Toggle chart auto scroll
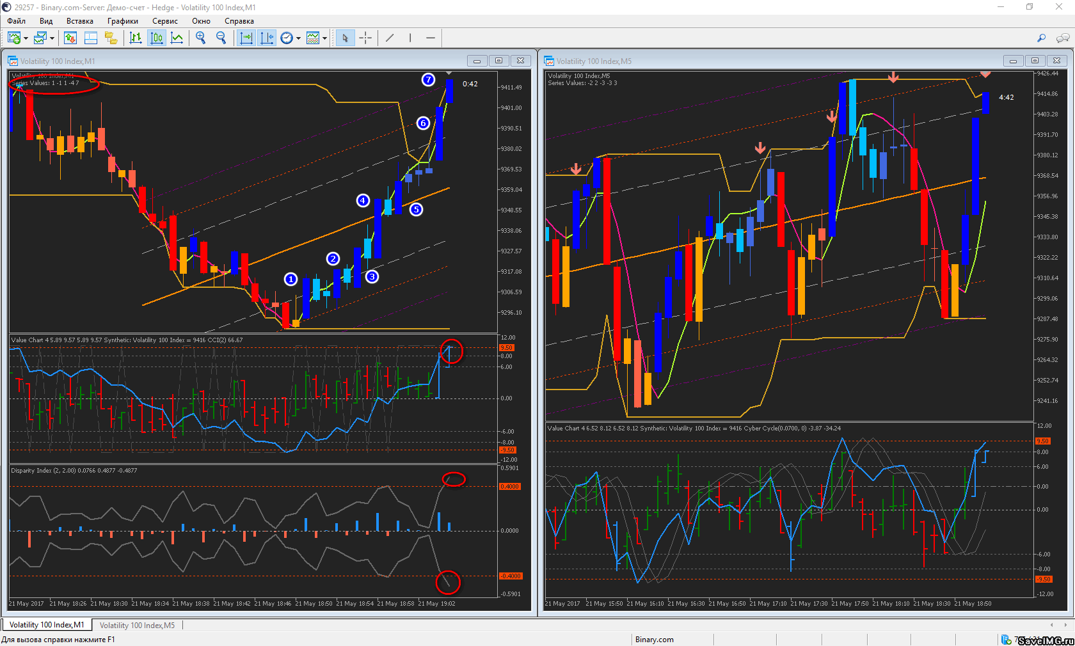The width and height of the screenshot is (1075, 646). [x=246, y=38]
